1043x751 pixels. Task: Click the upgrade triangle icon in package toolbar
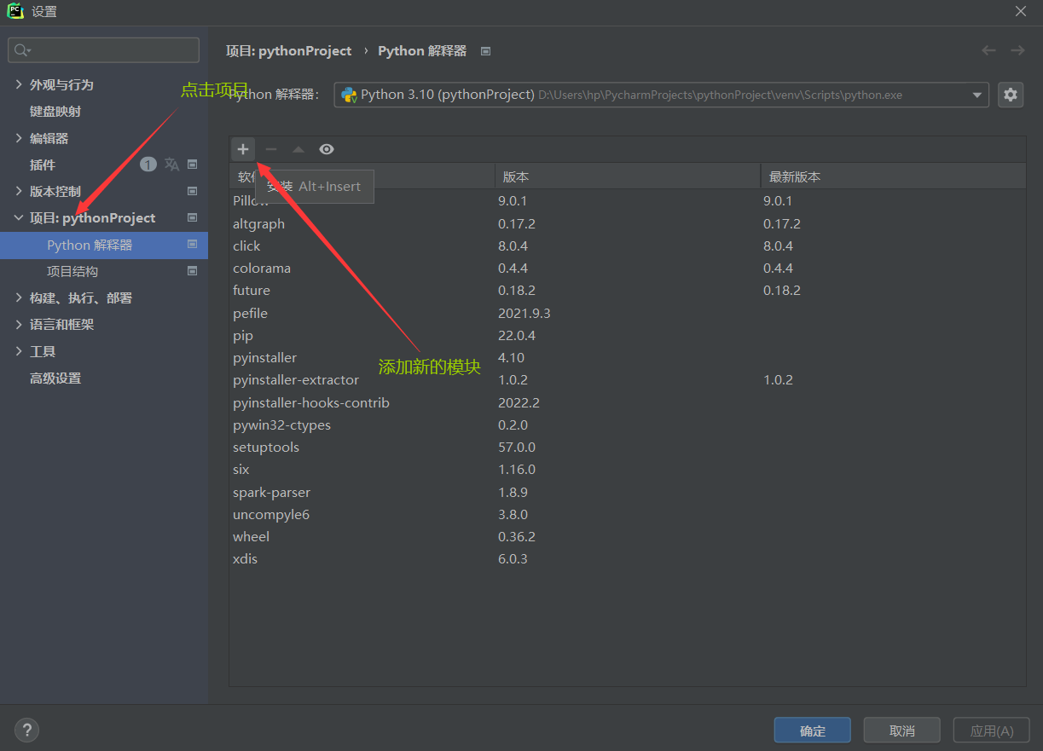coord(298,149)
